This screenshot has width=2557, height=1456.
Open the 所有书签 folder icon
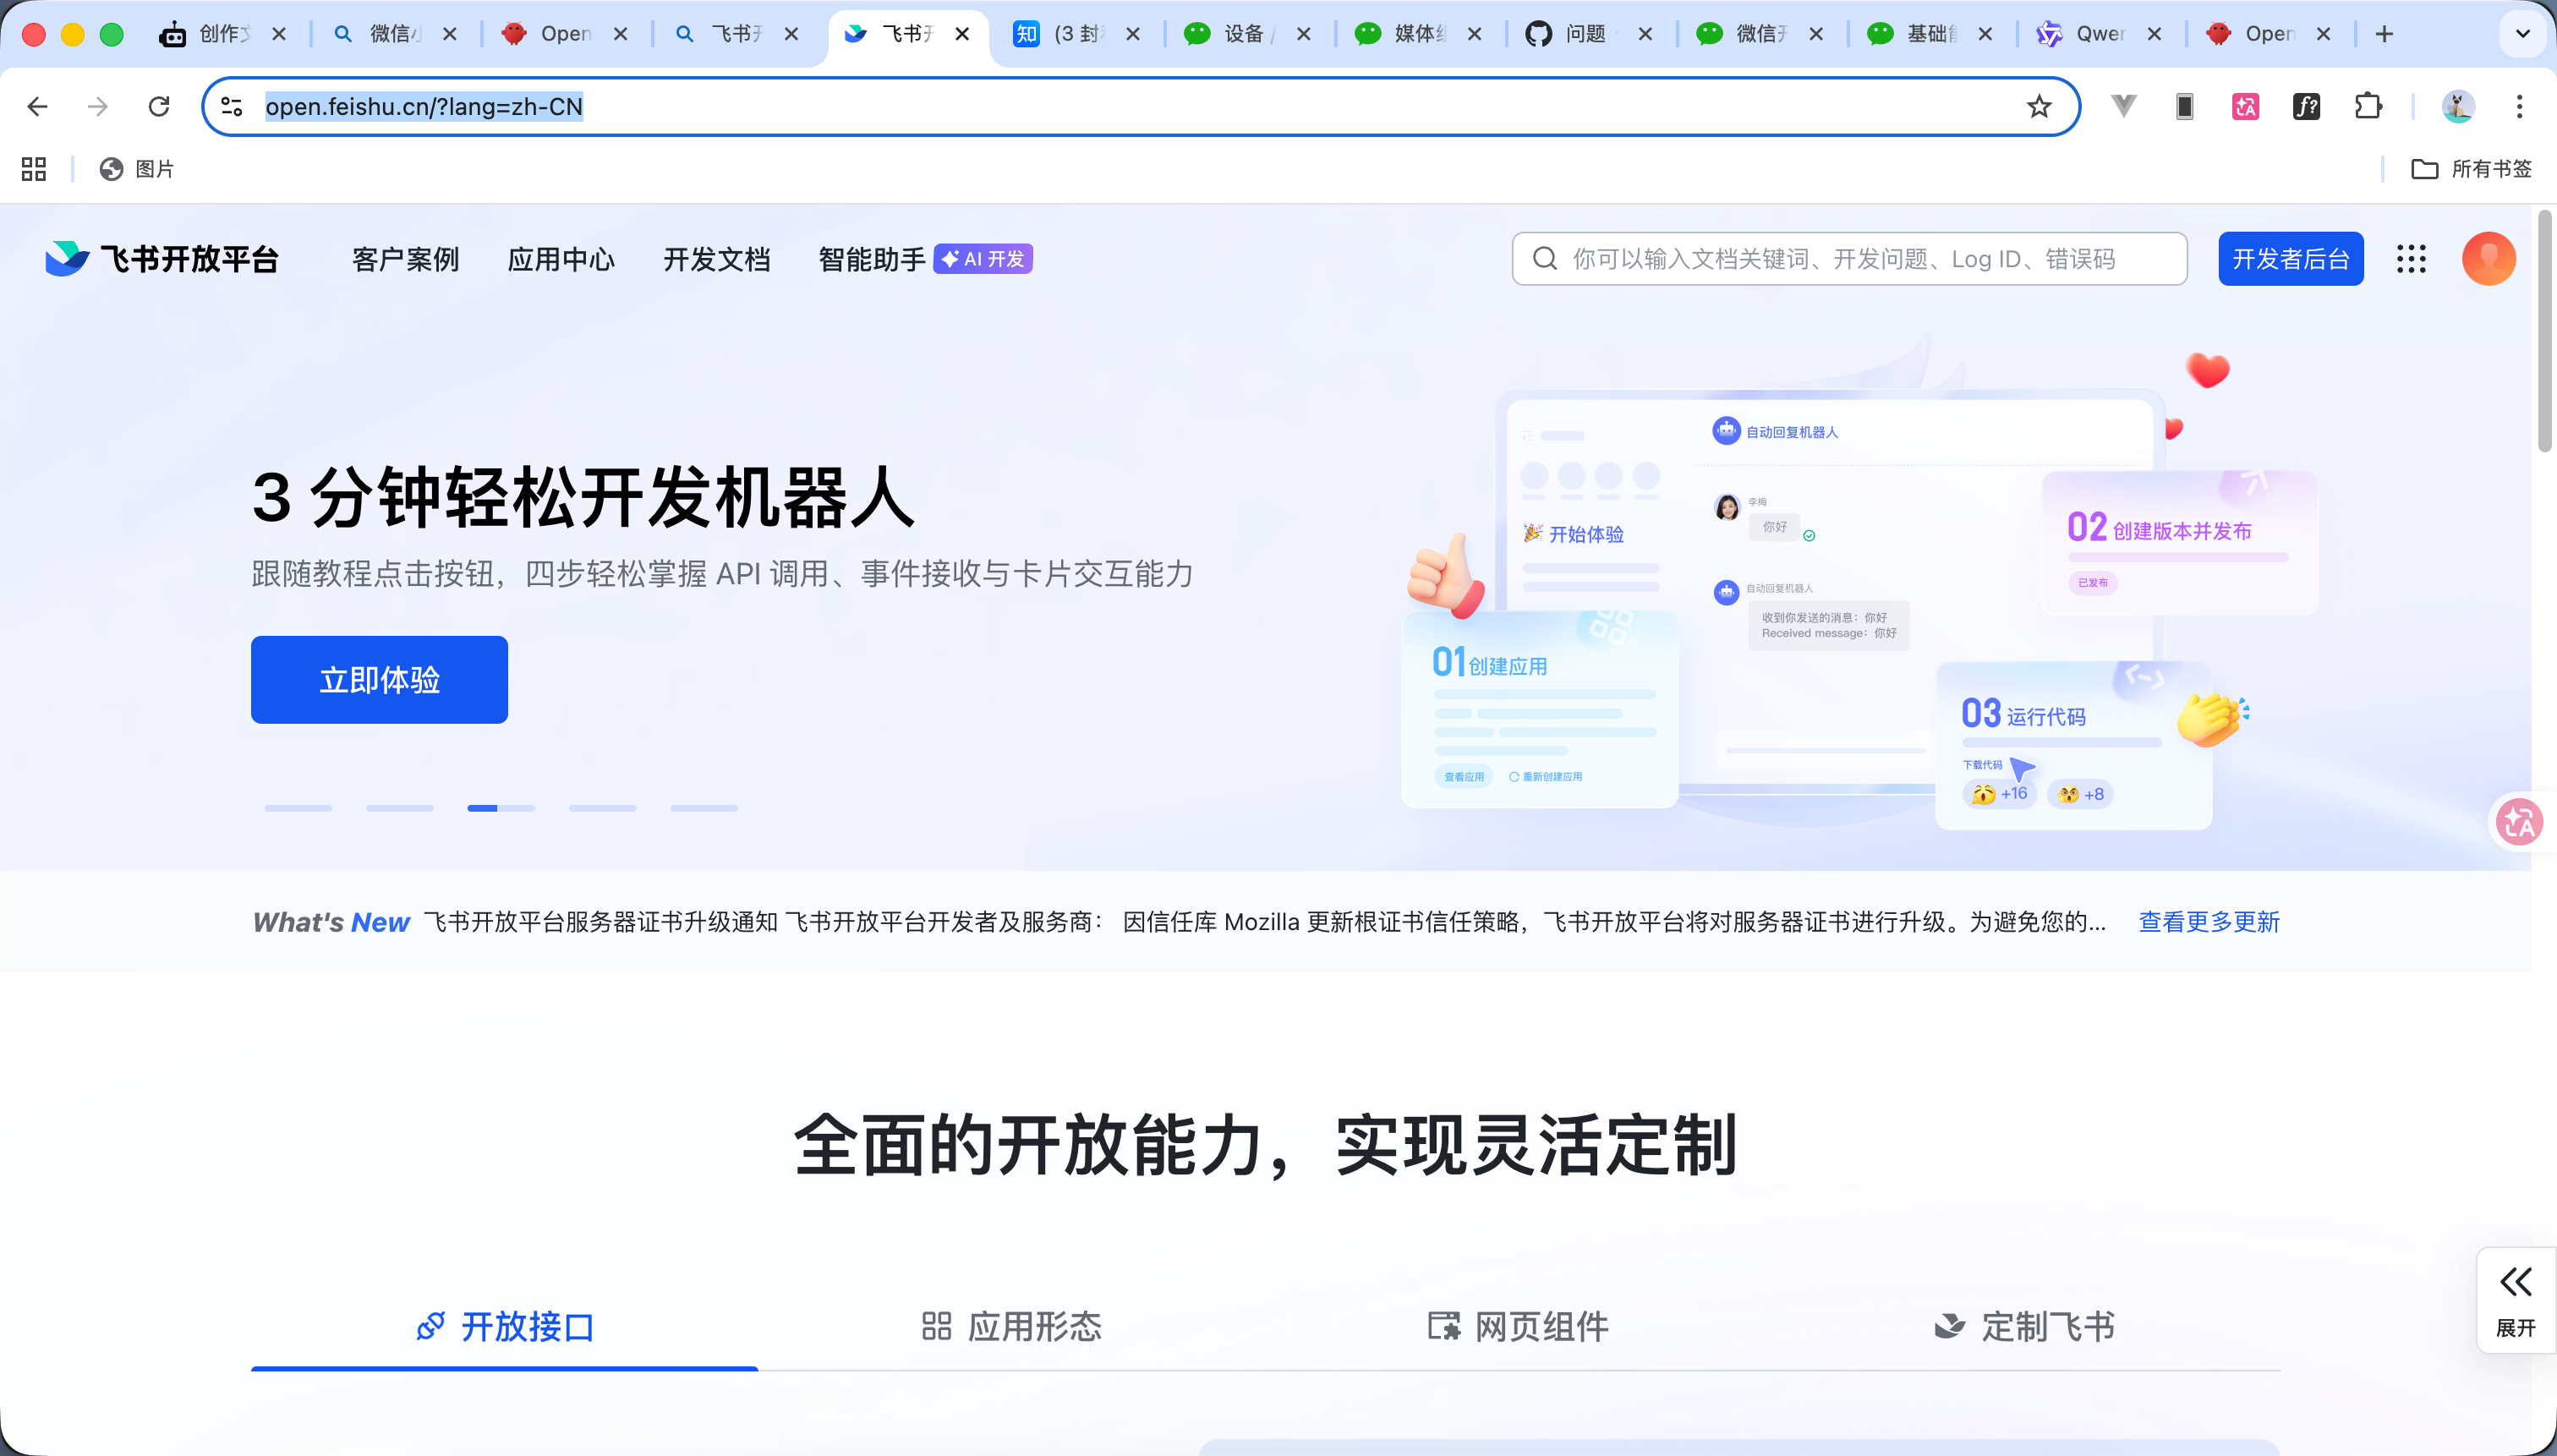2424,169
